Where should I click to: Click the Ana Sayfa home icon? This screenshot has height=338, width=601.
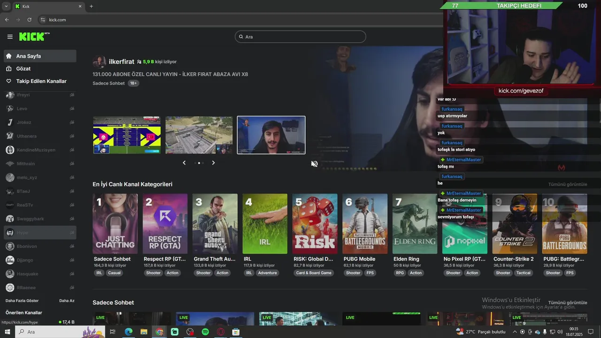coord(8,56)
